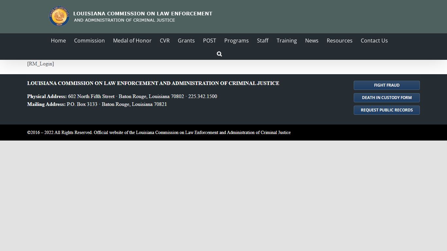This screenshot has height=251, width=447.
Task: Click REQUEST PUBLIC RECORDS button
Action: click(386, 110)
